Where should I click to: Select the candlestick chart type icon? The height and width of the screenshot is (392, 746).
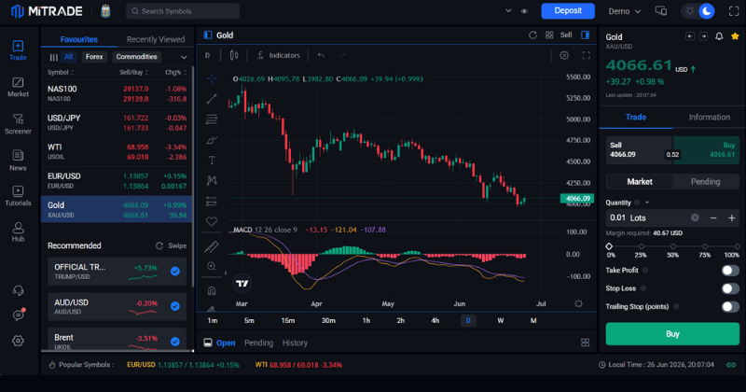click(x=234, y=56)
